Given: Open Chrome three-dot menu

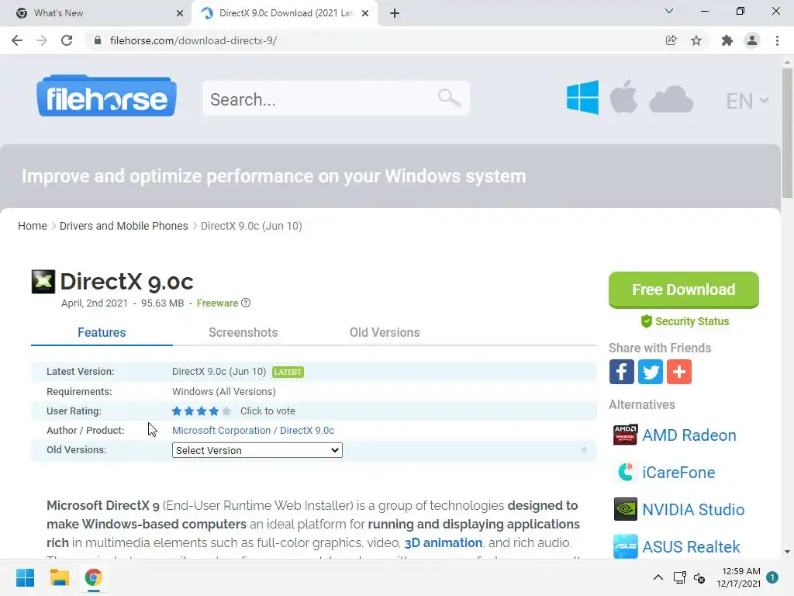Looking at the screenshot, I should click(777, 40).
